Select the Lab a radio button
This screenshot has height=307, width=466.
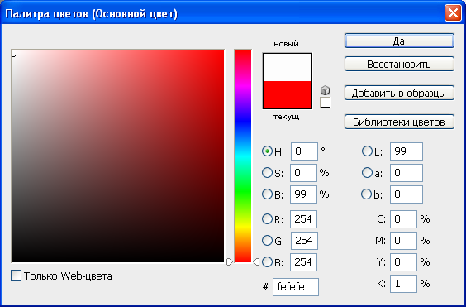pyautogui.click(x=367, y=173)
